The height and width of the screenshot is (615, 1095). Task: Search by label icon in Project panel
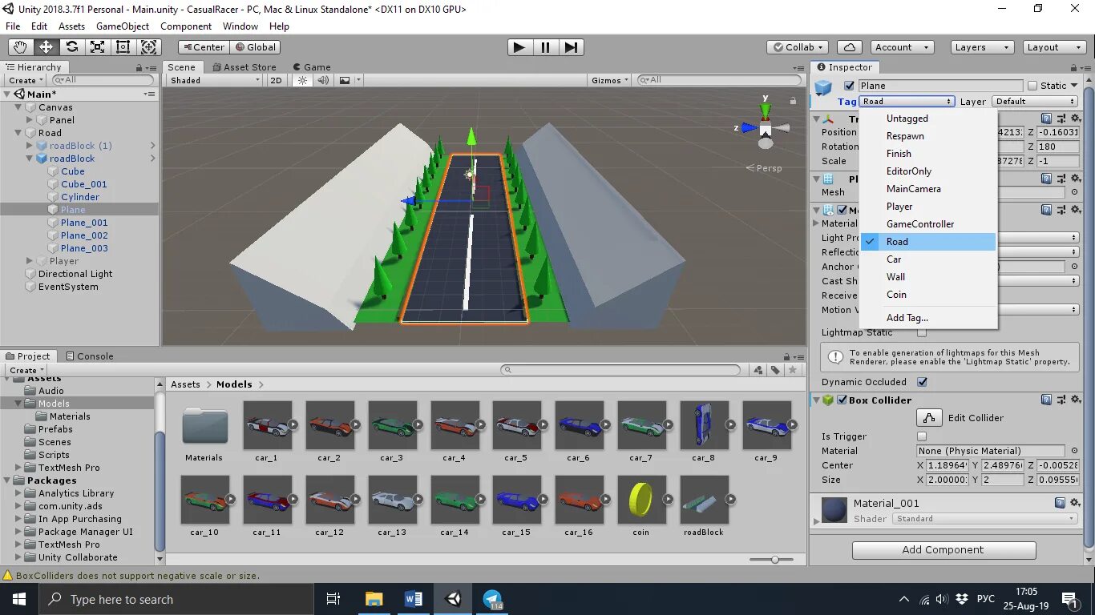tap(775, 370)
